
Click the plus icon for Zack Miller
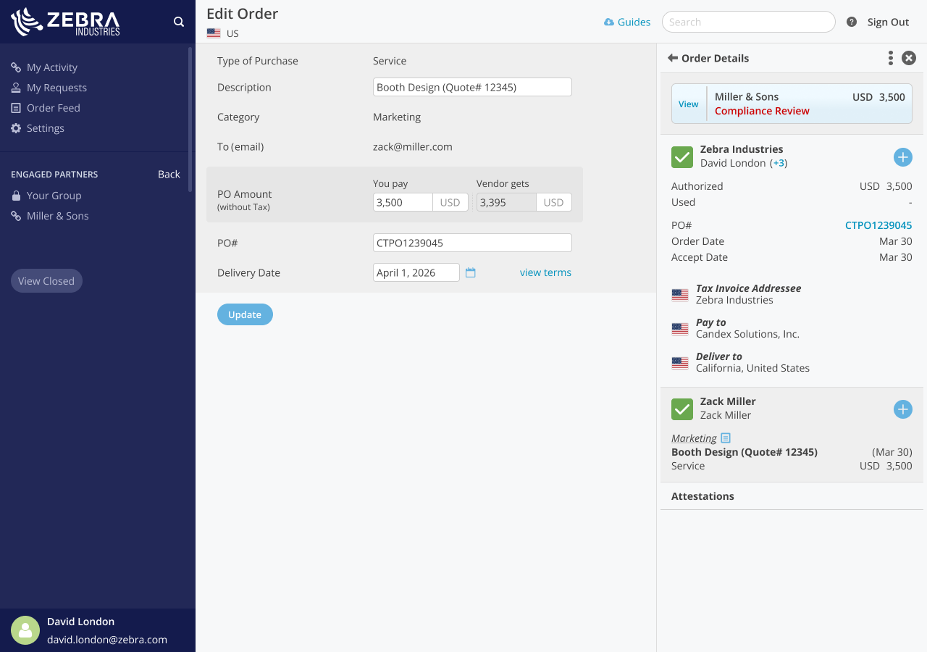(x=903, y=409)
